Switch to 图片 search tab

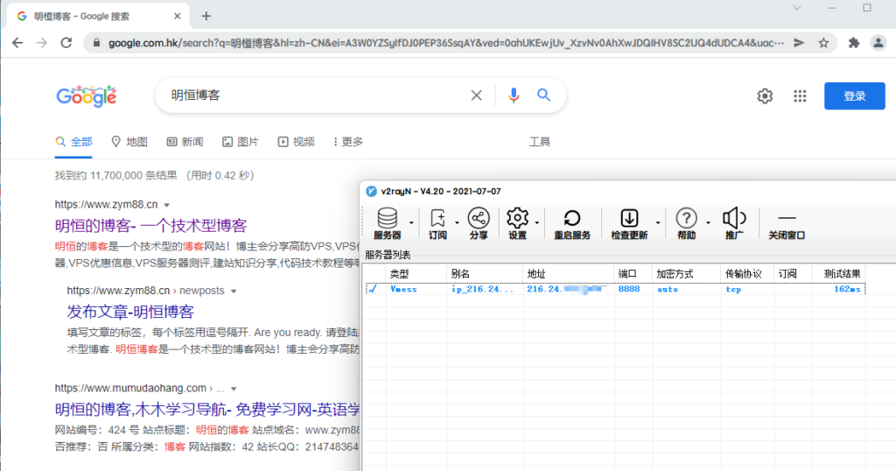pyautogui.click(x=241, y=142)
